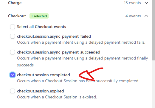Click the checkout.session.async_payment_succeeded event name
The width and height of the screenshot is (155, 108).
(x=58, y=52)
